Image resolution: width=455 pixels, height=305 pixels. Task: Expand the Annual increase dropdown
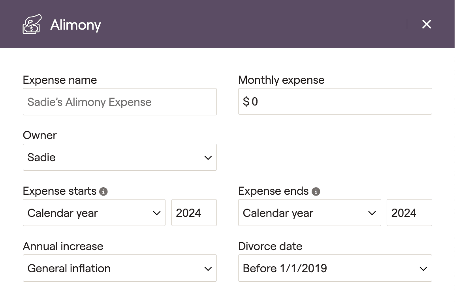tap(120, 268)
